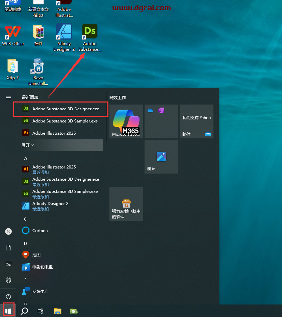Open 反馈中心 from the app list
282x317 pixels.
tap(62, 291)
